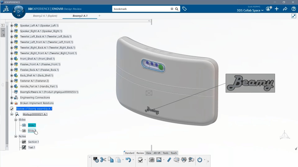Click the Validation clipboard checkmark icon
This screenshot has width=298, height=167.
pos(140,160)
